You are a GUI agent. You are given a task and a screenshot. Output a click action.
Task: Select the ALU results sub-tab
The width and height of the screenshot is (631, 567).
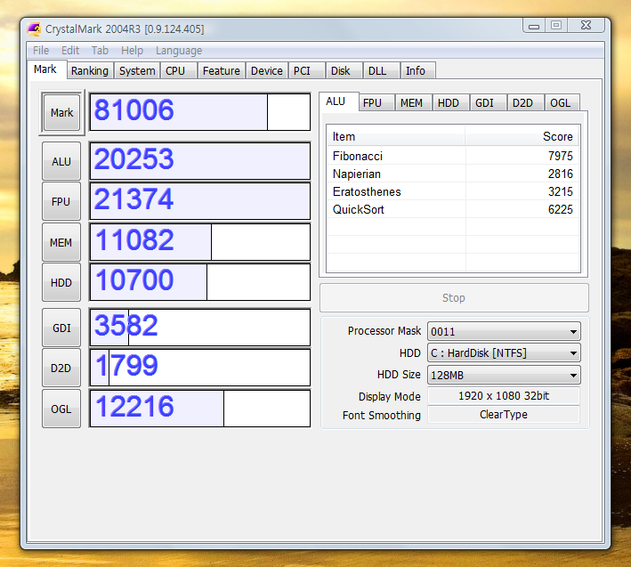[x=338, y=101]
